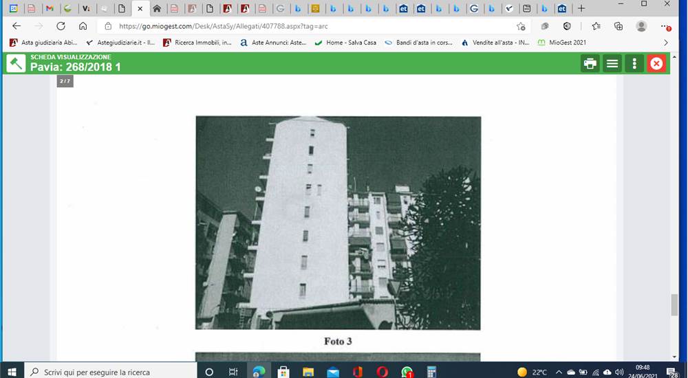Screen dimensions: 688x378
Task: Open Opera browser from the taskbar
Action: 382,372
